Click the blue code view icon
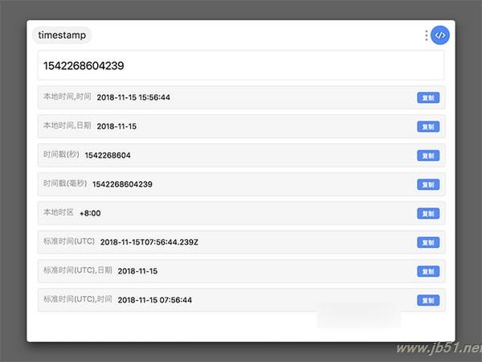Screen dimensions: 482x362 pyautogui.click(x=440, y=35)
